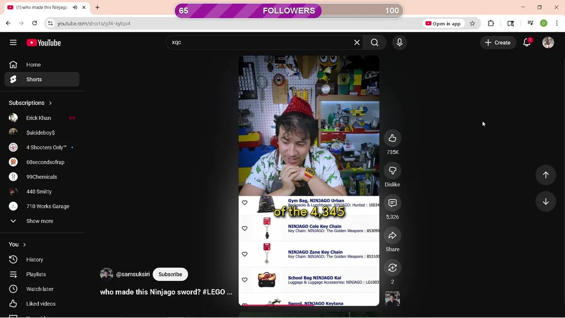This screenshot has width=565, height=318.
Task: Select Shorts in the sidebar
Action: tap(42, 79)
